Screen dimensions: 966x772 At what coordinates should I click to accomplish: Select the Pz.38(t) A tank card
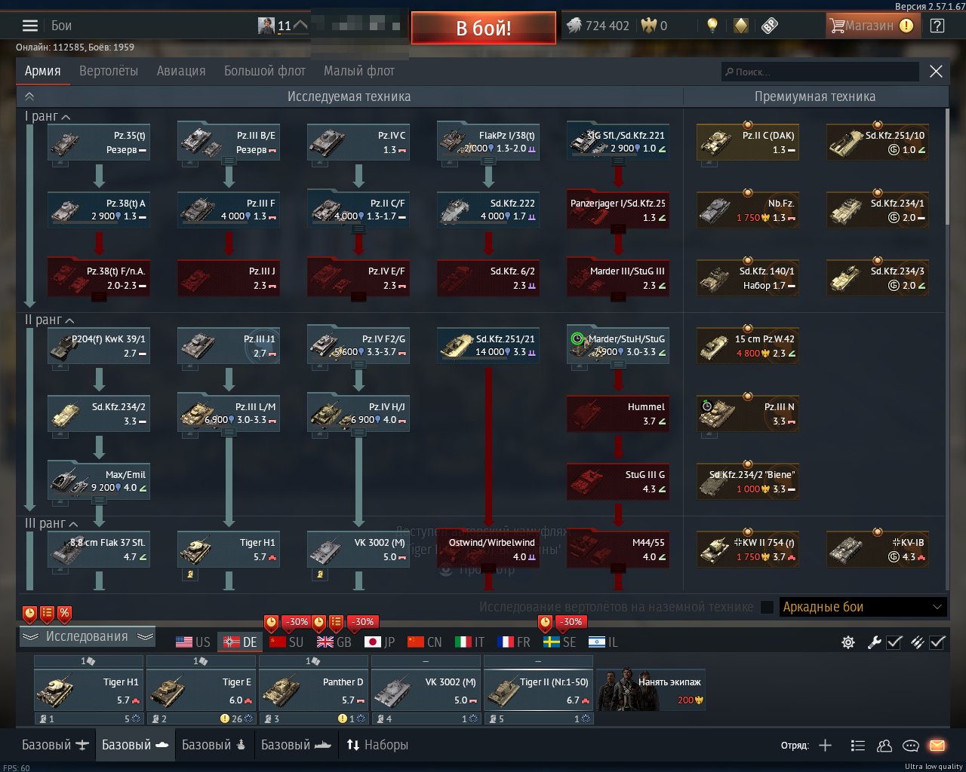pos(99,210)
